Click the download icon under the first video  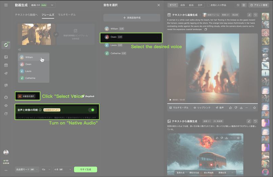point(241,107)
